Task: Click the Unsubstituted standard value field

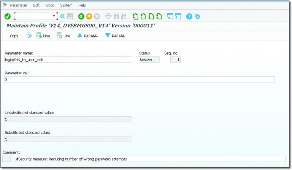Action: pos(68,119)
